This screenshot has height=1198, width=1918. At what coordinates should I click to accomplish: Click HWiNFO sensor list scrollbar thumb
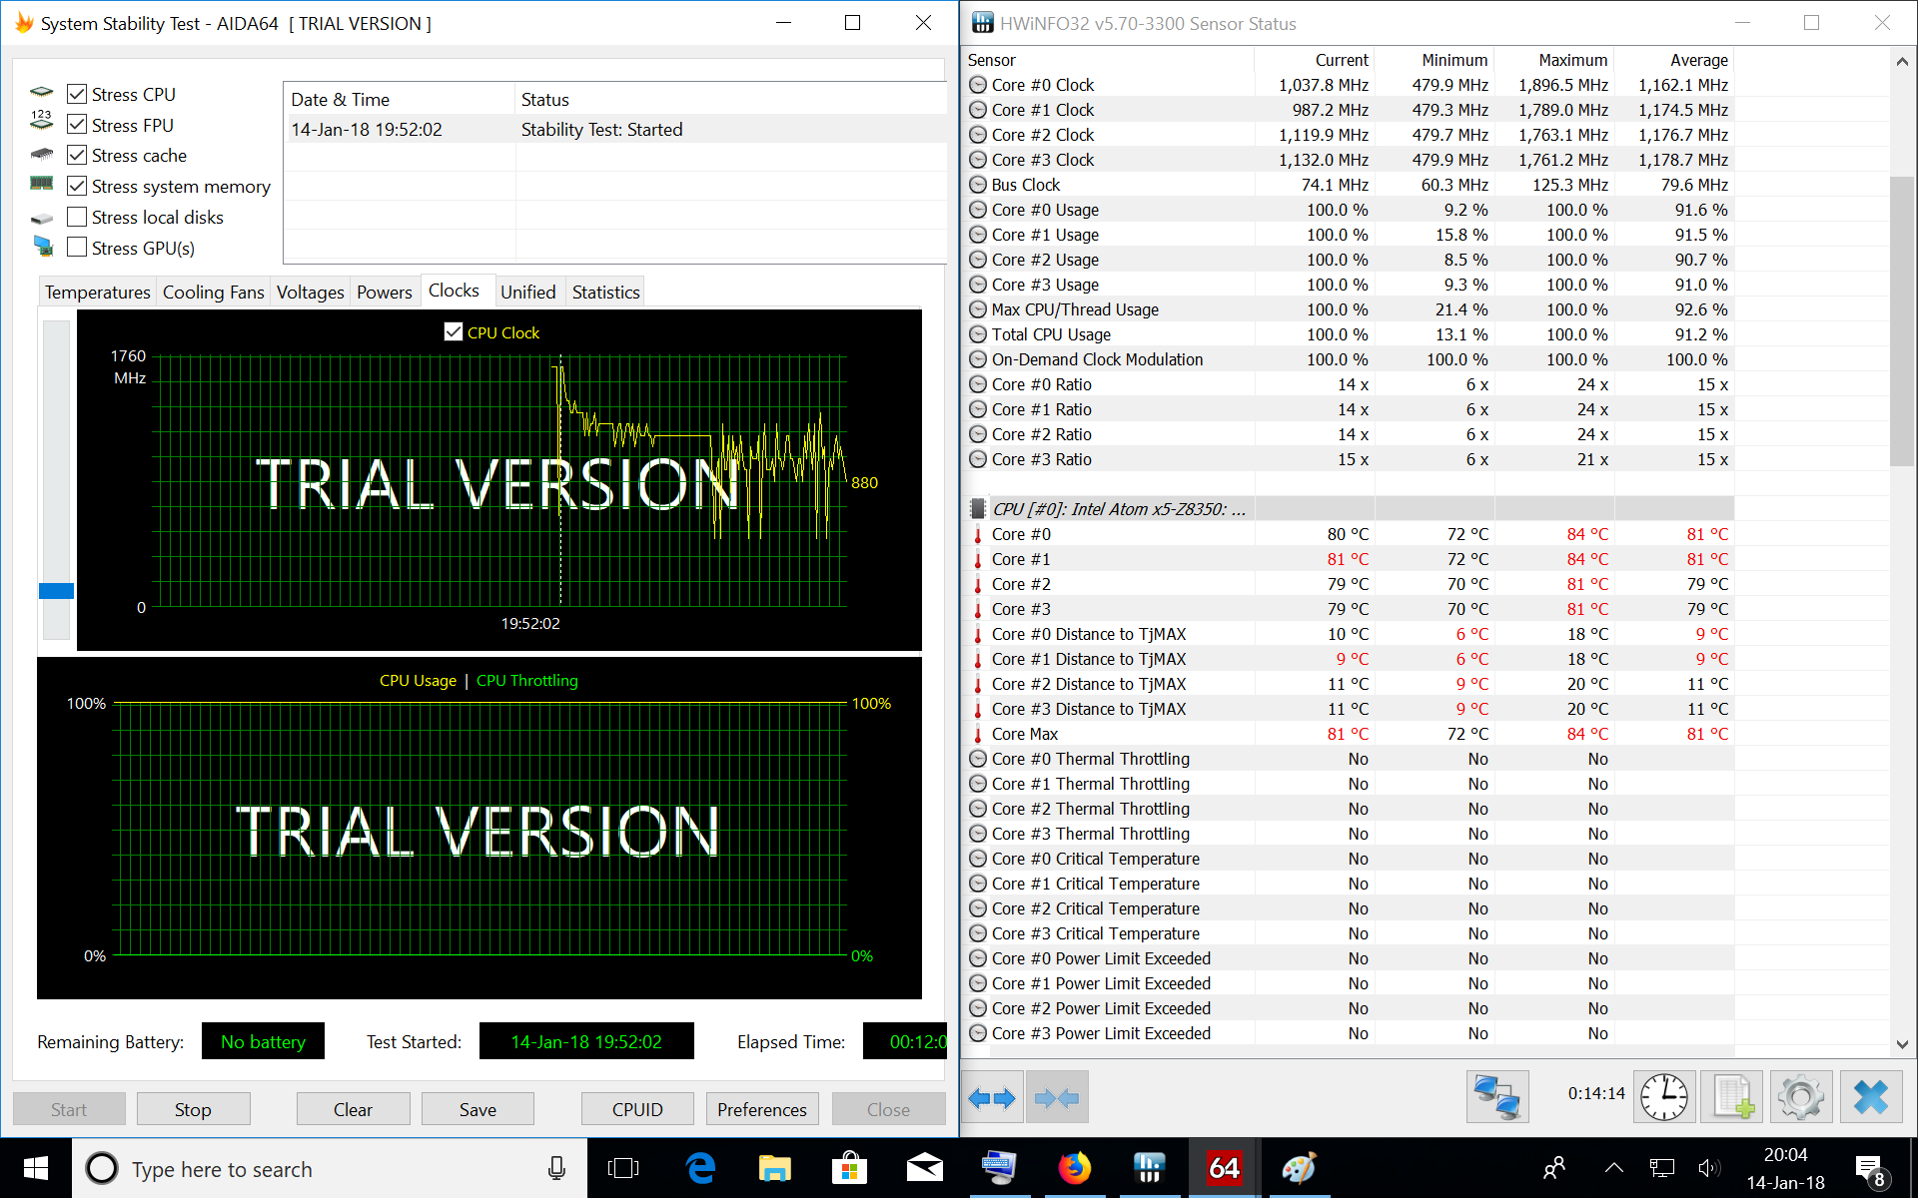point(1902,321)
